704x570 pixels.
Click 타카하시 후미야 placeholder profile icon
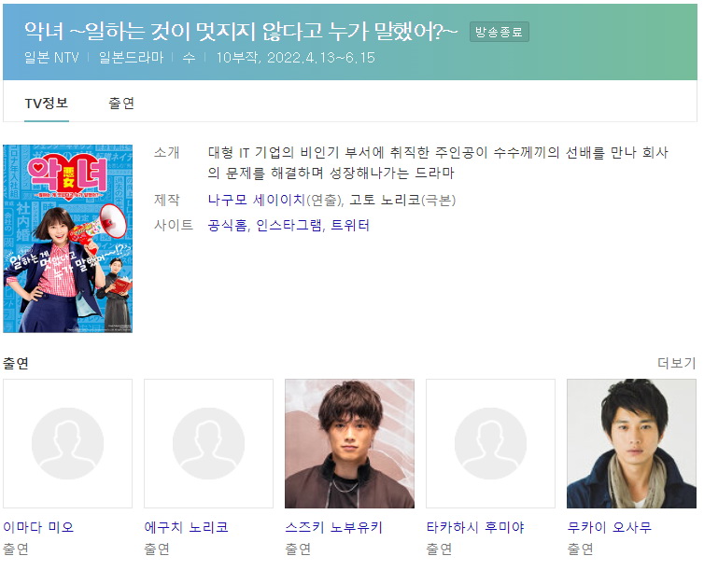(491, 443)
